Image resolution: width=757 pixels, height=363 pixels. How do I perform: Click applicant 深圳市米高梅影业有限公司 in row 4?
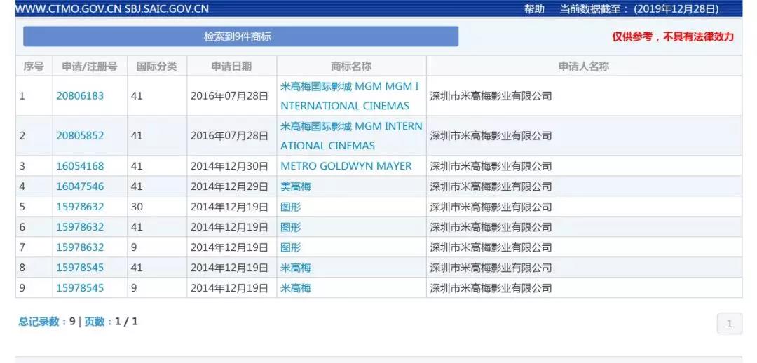491,186
